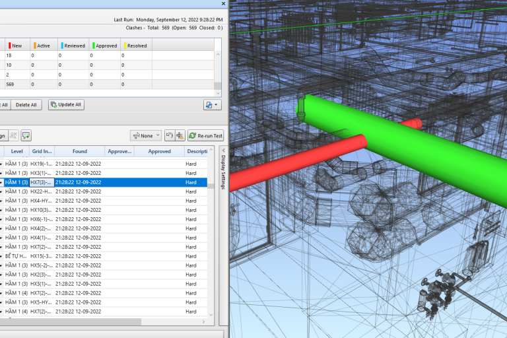
Task: Click the Grid Intersection column header
Action: click(x=42, y=151)
